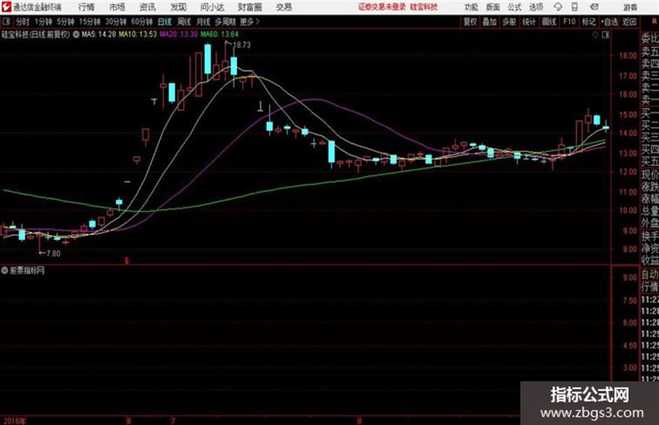This screenshot has height=425, width=659.
Task: Open the 交易 menu
Action: 284,7
